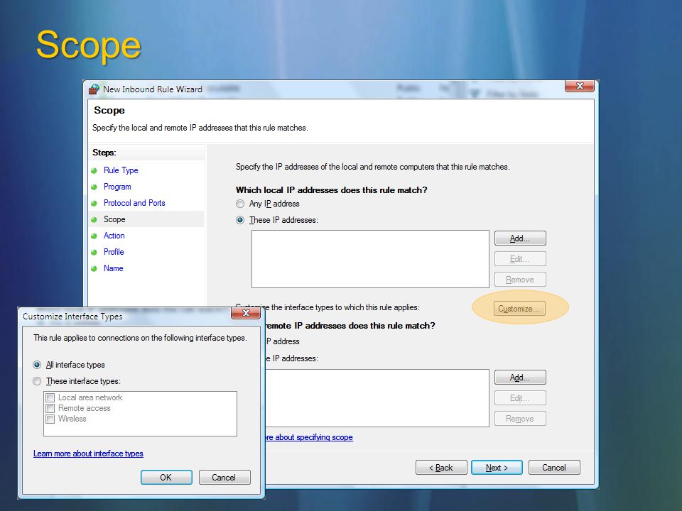Proceed with the Next button
The height and width of the screenshot is (511, 682).
(x=497, y=468)
